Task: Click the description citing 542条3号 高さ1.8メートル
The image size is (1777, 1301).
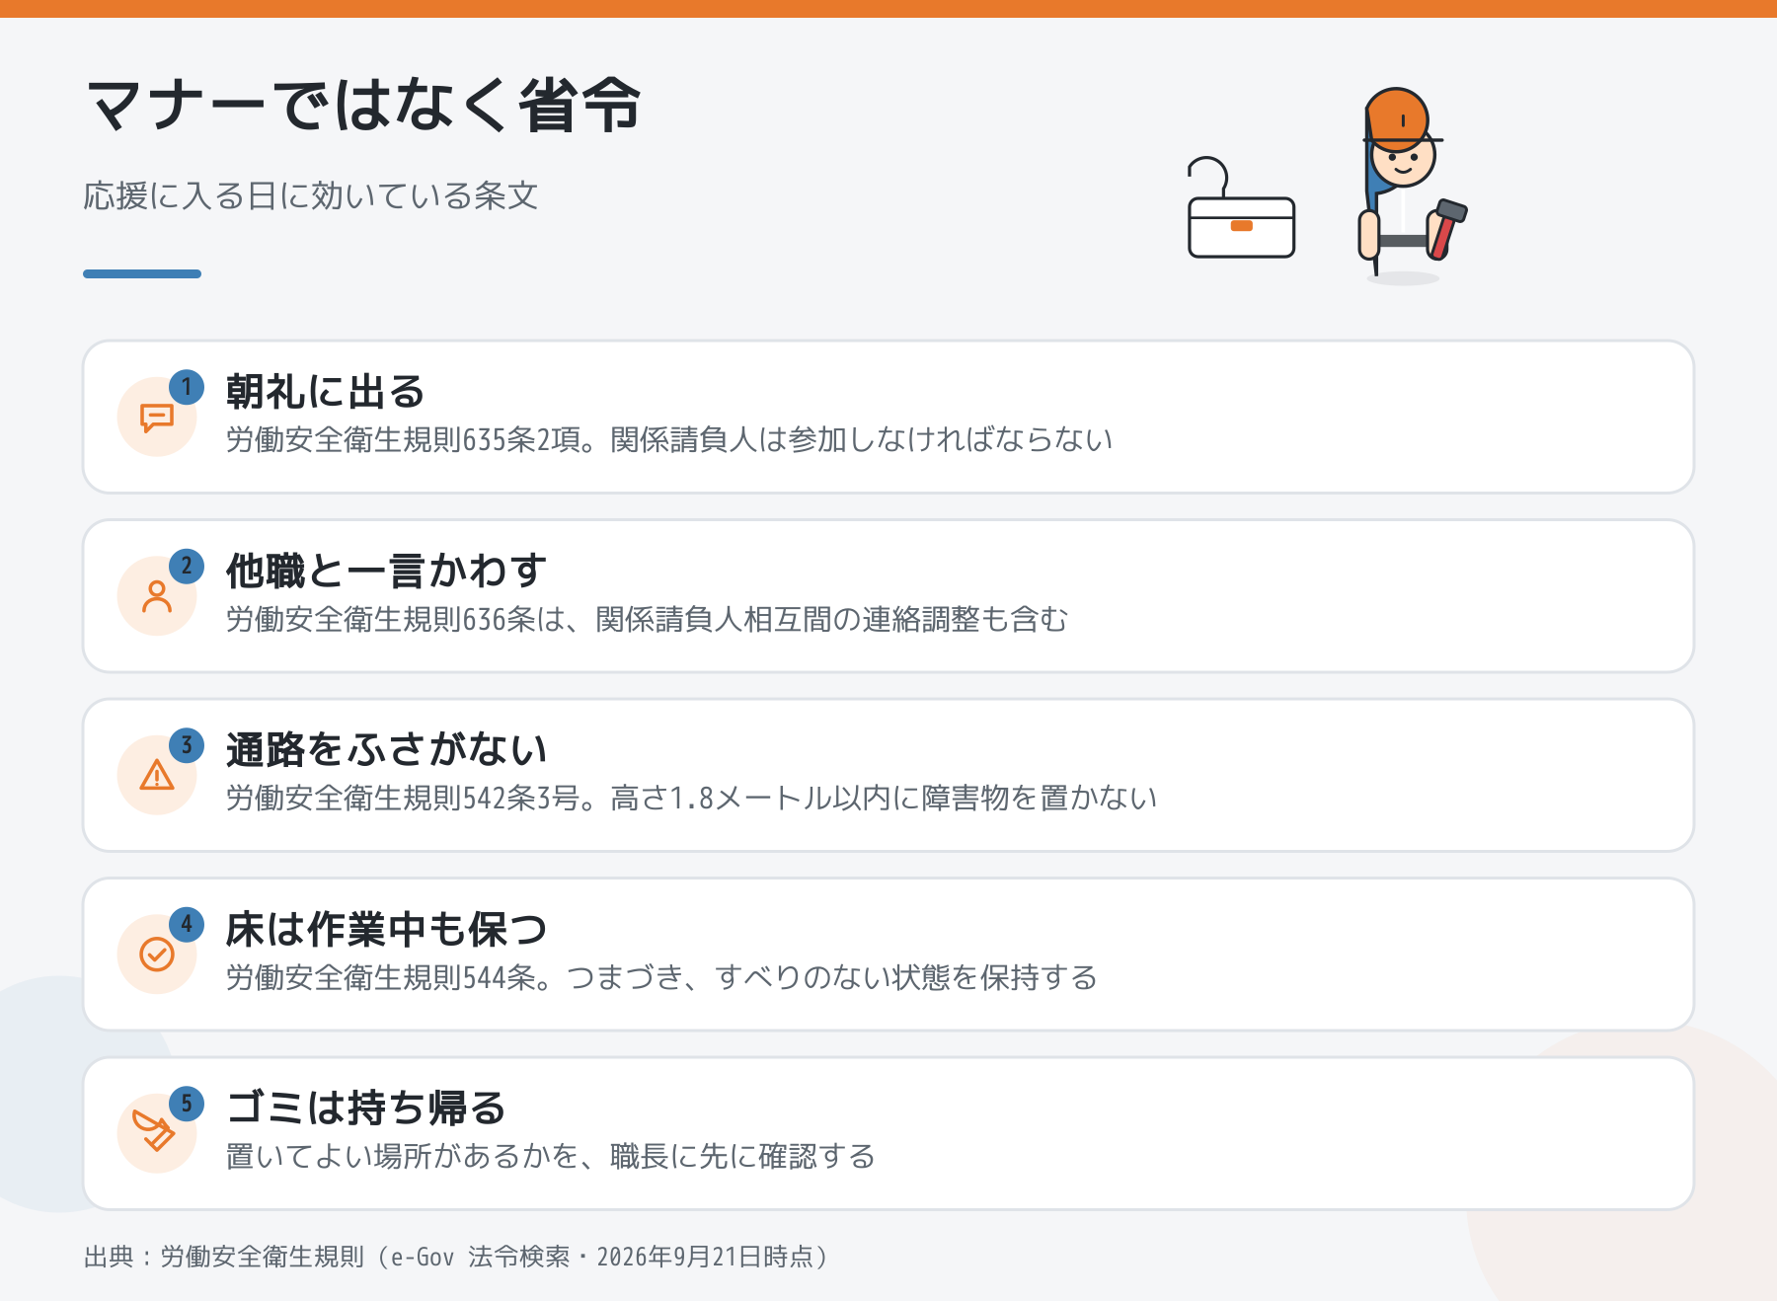Action: (691, 798)
